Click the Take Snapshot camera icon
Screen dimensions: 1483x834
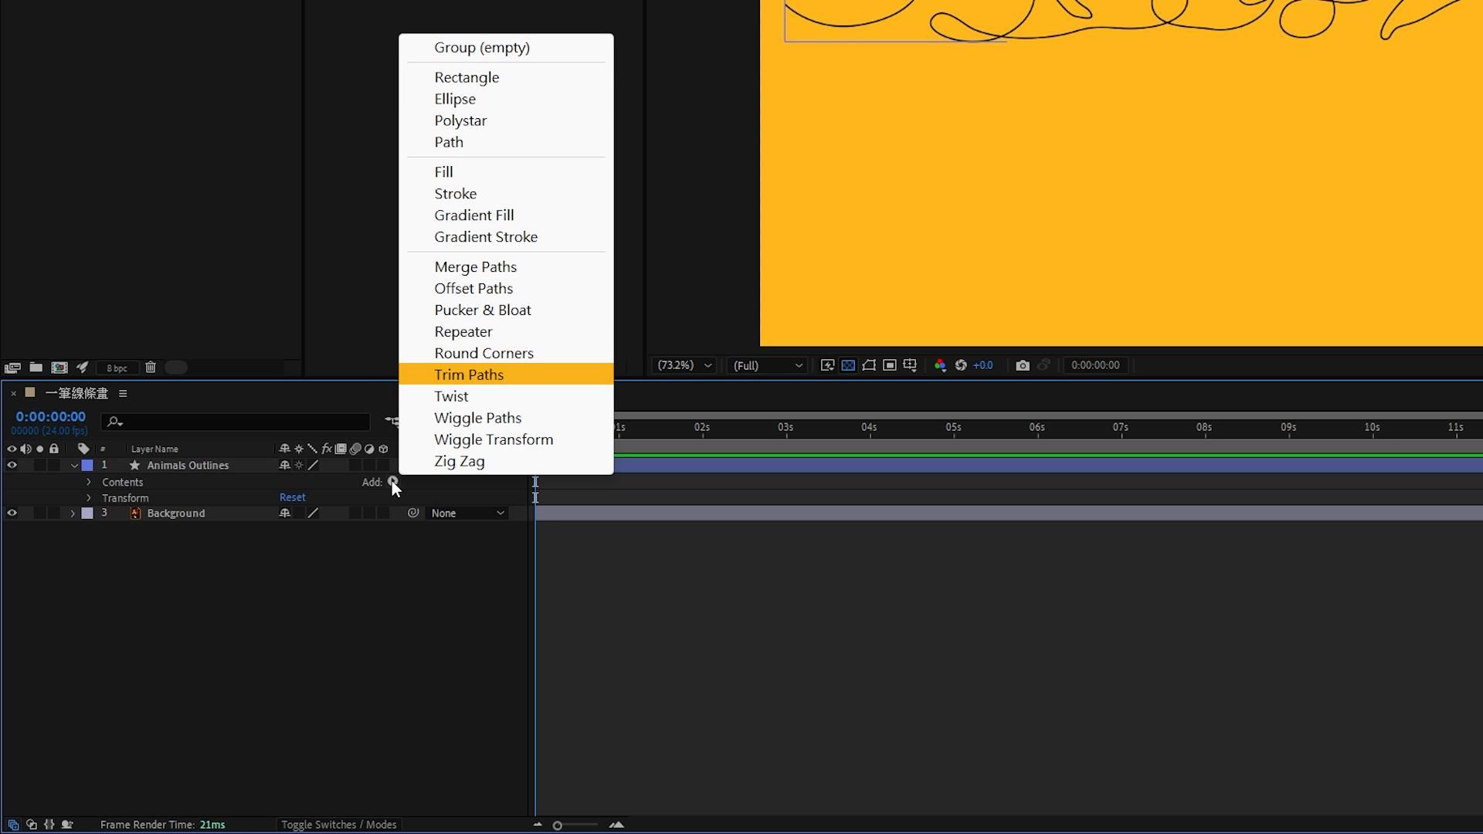point(1022,365)
